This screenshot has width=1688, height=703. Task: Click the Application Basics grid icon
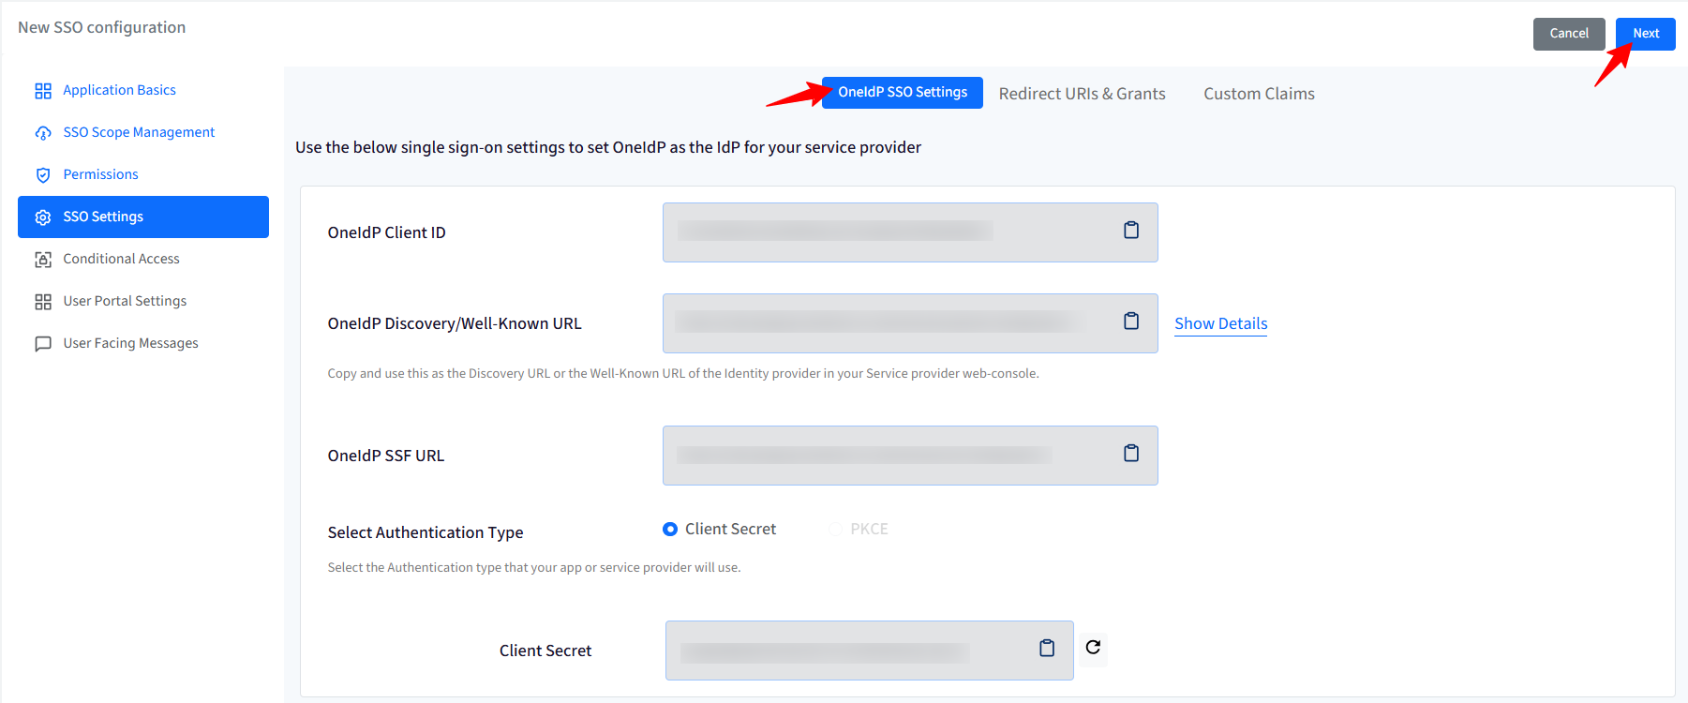tap(43, 91)
